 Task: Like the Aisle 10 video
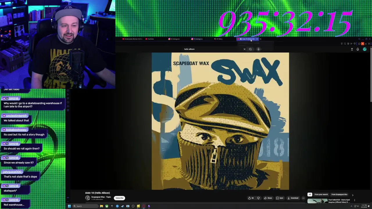click(251, 198)
